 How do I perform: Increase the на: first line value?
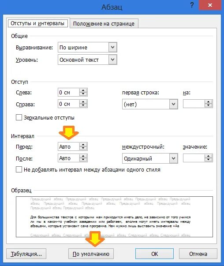click(209, 102)
